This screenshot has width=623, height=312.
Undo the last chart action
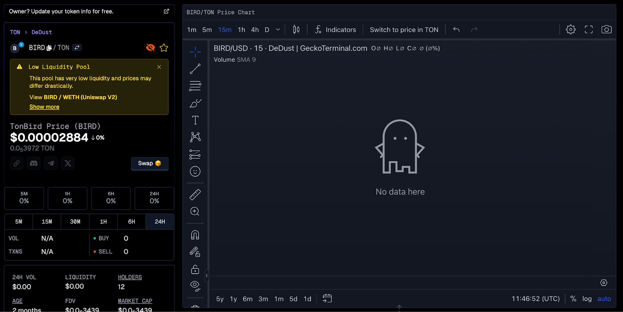tap(456, 30)
